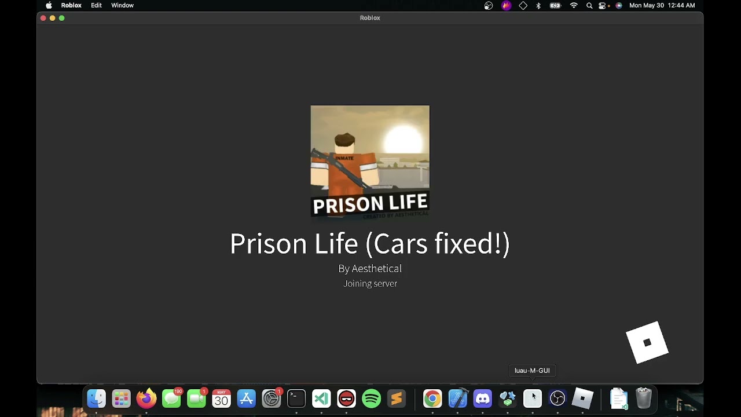This screenshot has height=417, width=741.
Task: Open the Wi-Fi menu
Action: [x=574, y=5]
